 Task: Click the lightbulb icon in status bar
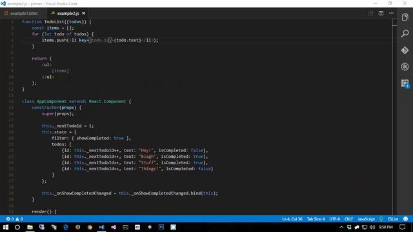381,219
